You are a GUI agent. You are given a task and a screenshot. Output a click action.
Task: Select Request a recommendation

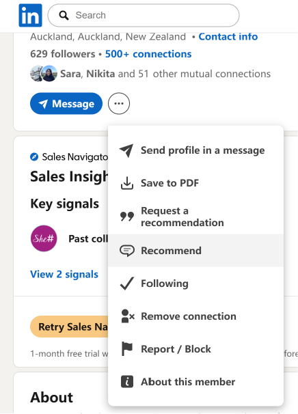pos(195,217)
